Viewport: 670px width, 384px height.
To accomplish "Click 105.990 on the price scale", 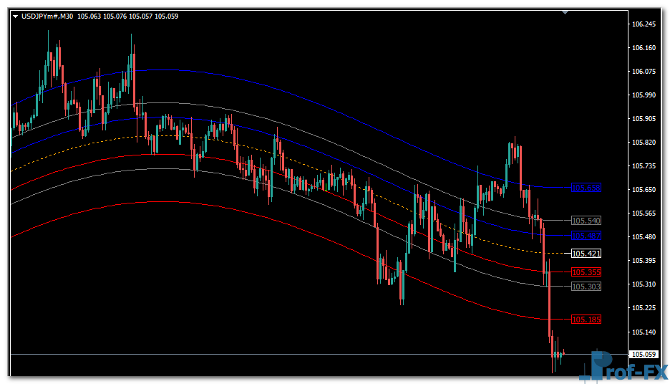I will 644,95.
